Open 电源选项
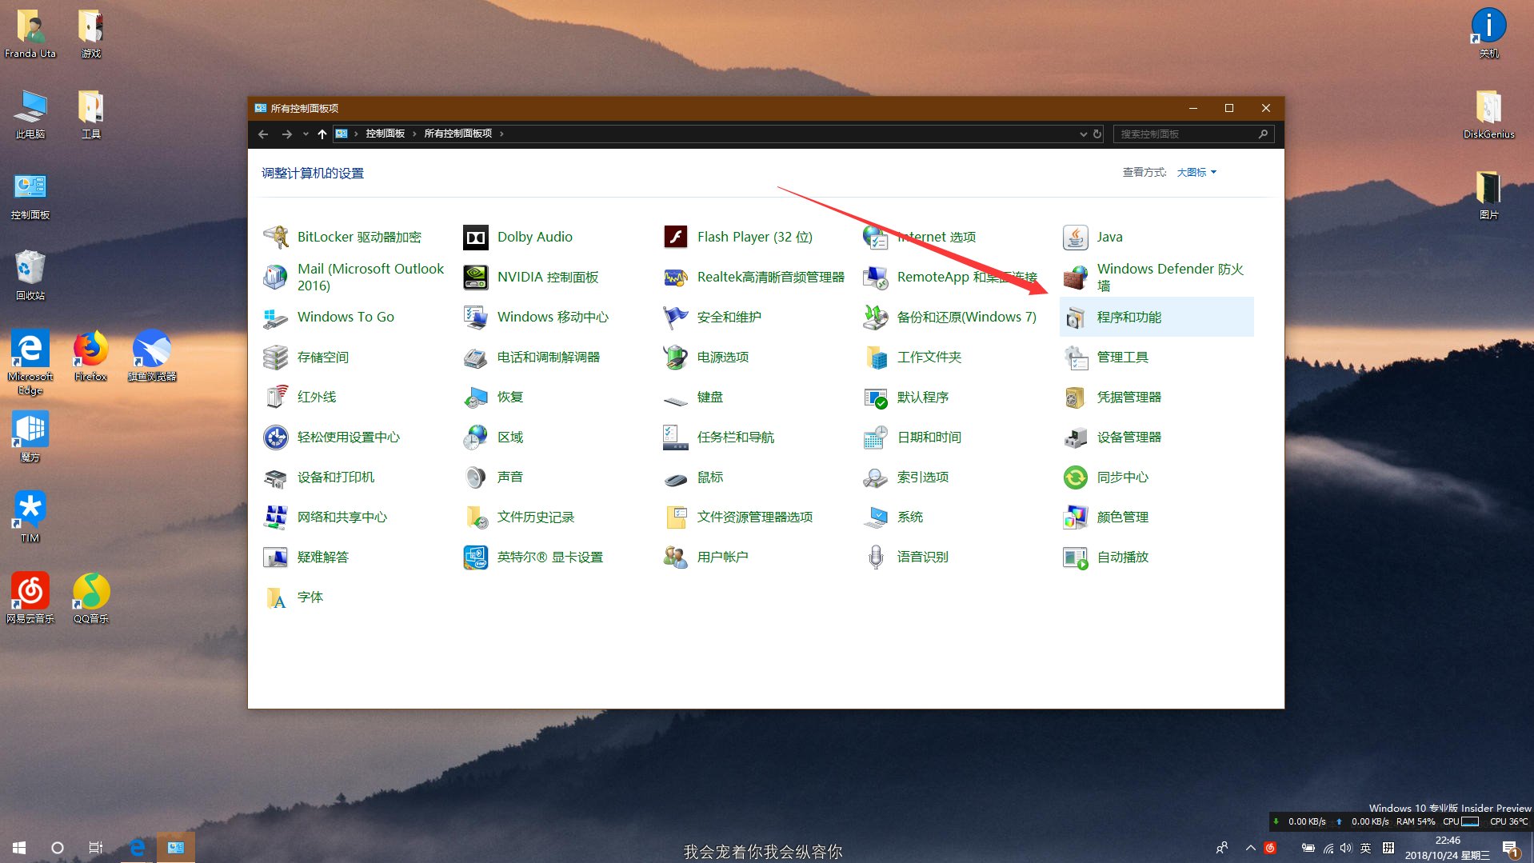The width and height of the screenshot is (1534, 863). (x=722, y=357)
